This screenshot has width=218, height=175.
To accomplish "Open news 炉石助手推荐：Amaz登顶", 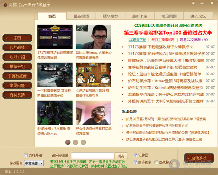I will (165, 81).
